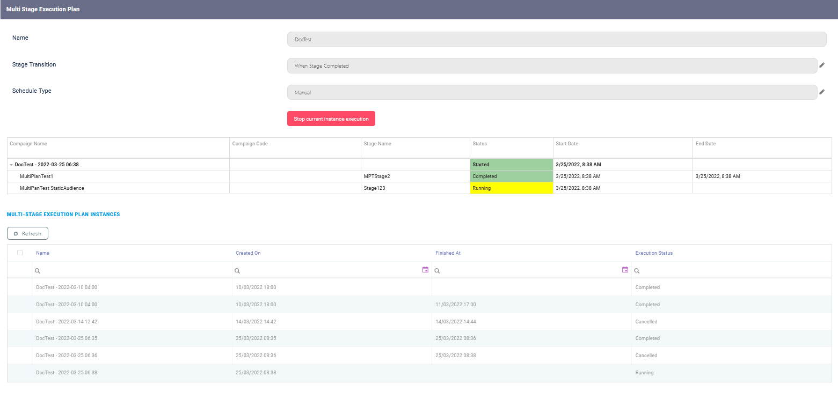Viewport: 838px width, 399px height.
Task: Click the search icon in the Name filter
Action: [37, 271]
